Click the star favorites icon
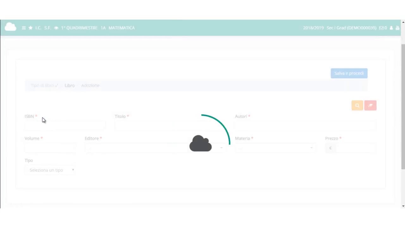405x228 pixels. [30, 28]
